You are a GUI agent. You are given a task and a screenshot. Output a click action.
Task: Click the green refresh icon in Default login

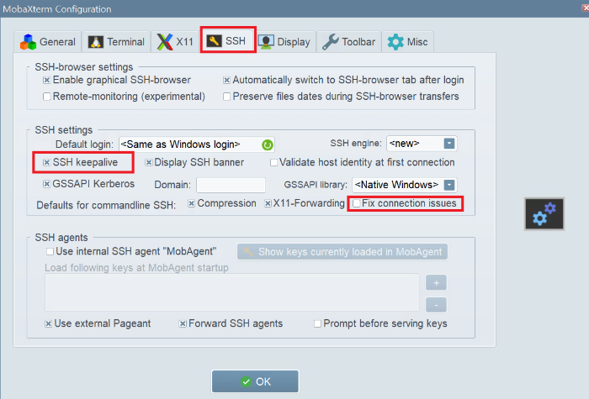pyautogui.click(x=267, y=144)
